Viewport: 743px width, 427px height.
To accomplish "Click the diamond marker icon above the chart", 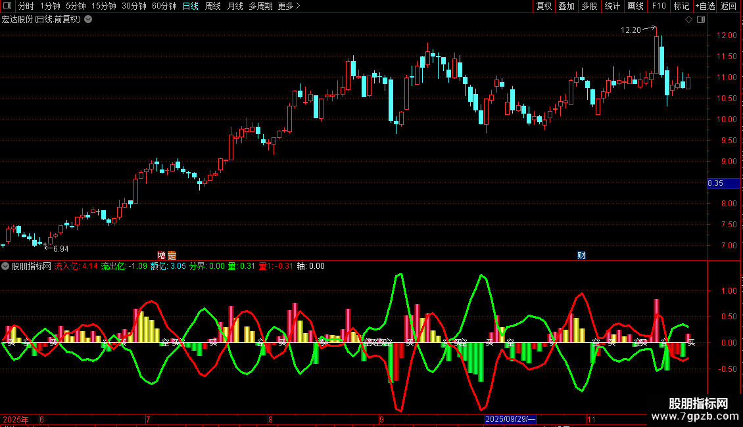I will (688, 20).
